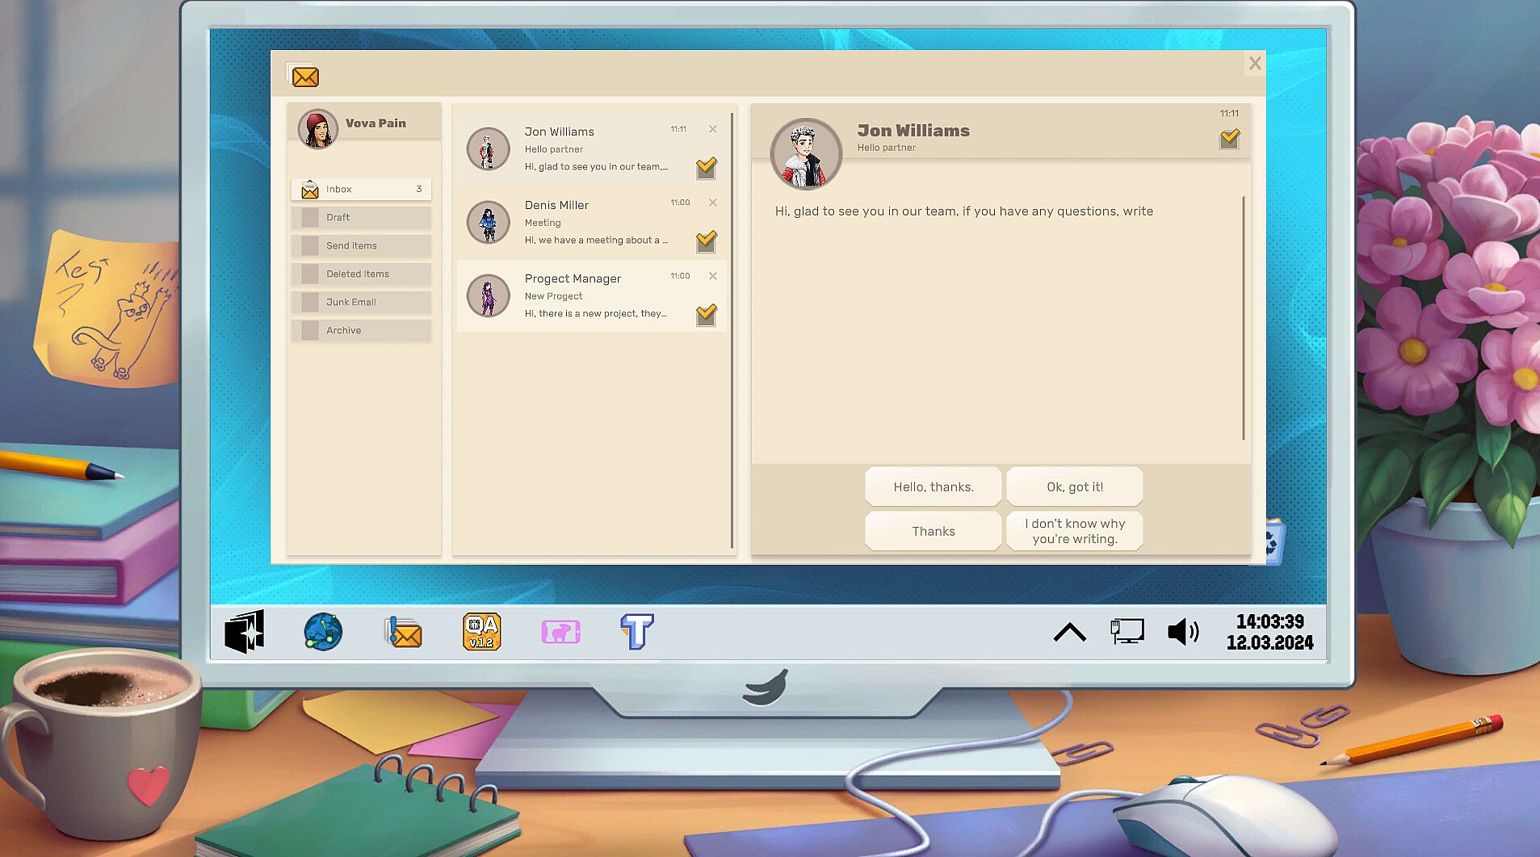Click the "Hello partner" subject in reading pane

887,148
